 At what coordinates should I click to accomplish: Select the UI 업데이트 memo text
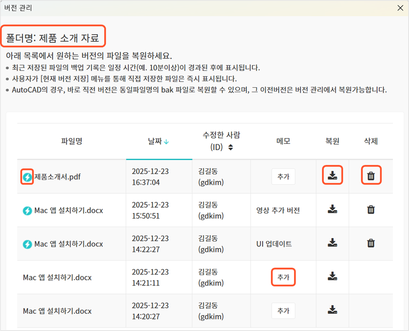pos(274,244)
